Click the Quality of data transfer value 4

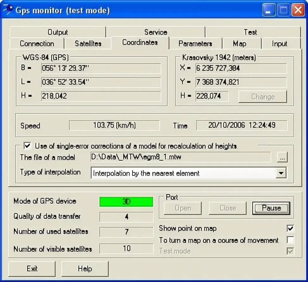(126, 217)
